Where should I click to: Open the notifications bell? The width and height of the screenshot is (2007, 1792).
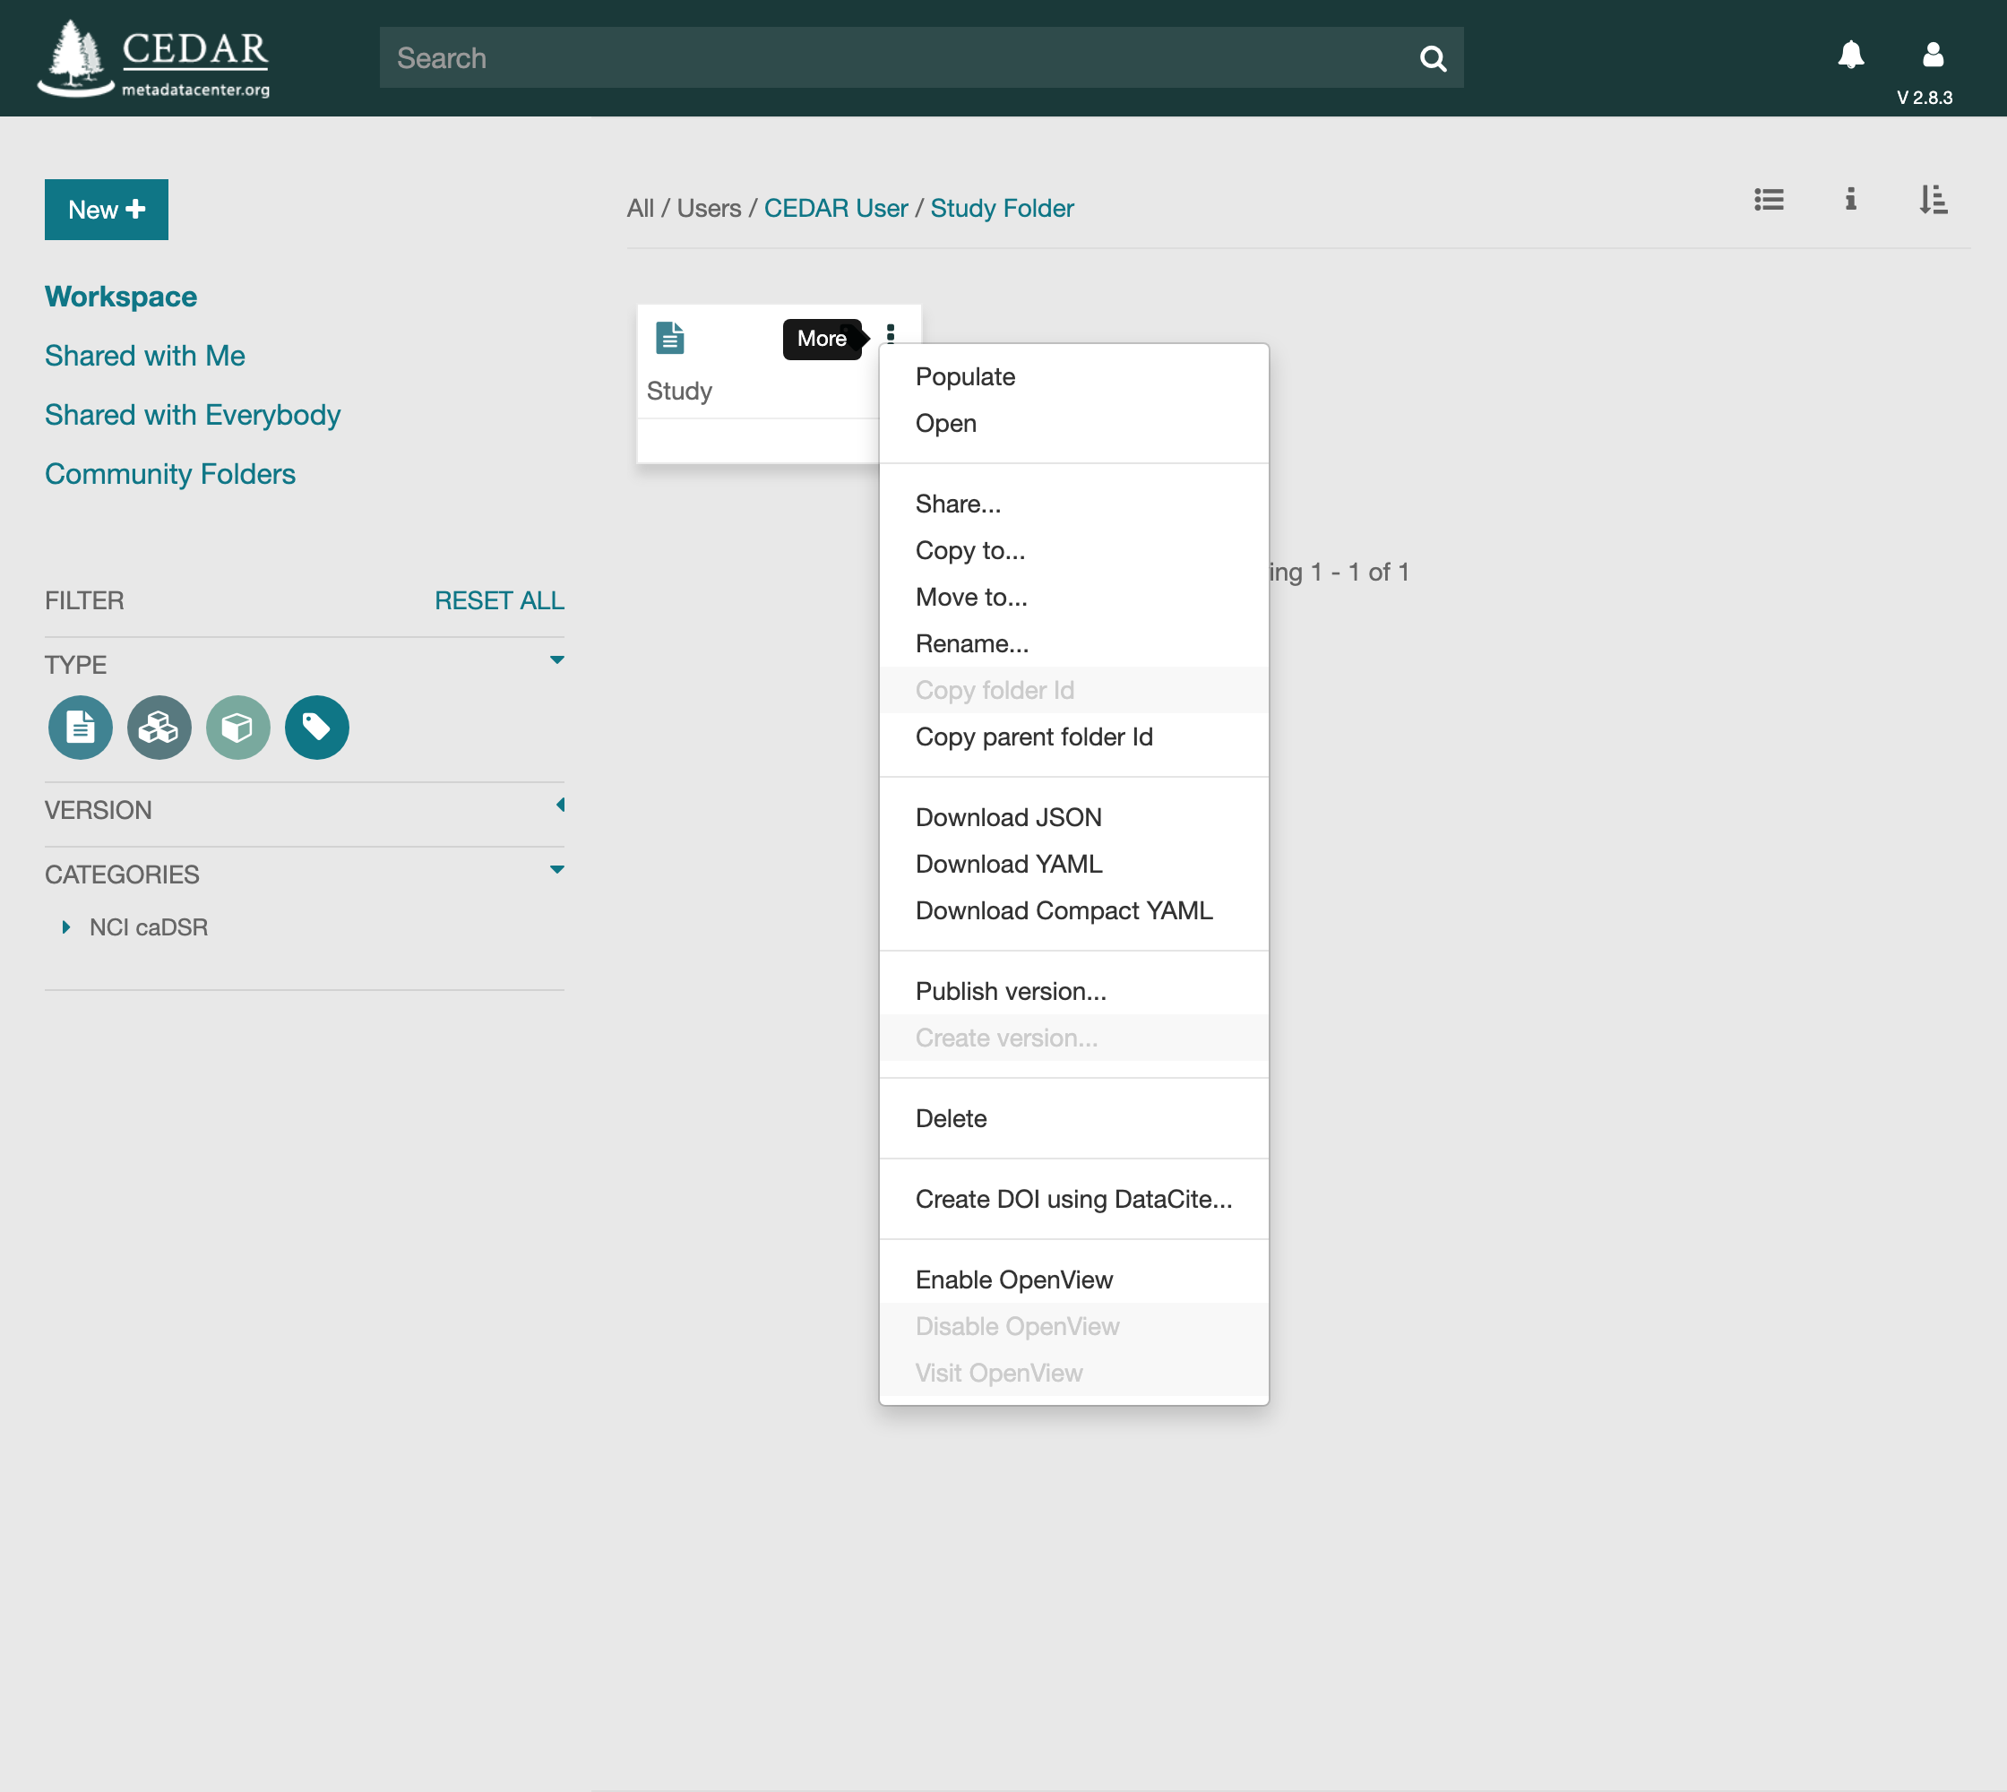click(x=1850, y=54)
